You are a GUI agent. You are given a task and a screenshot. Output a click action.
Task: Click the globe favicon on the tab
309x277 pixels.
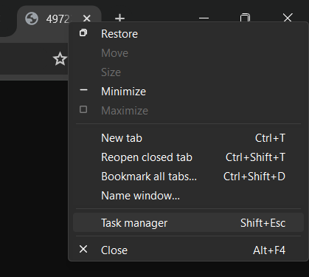coord(32,18)
